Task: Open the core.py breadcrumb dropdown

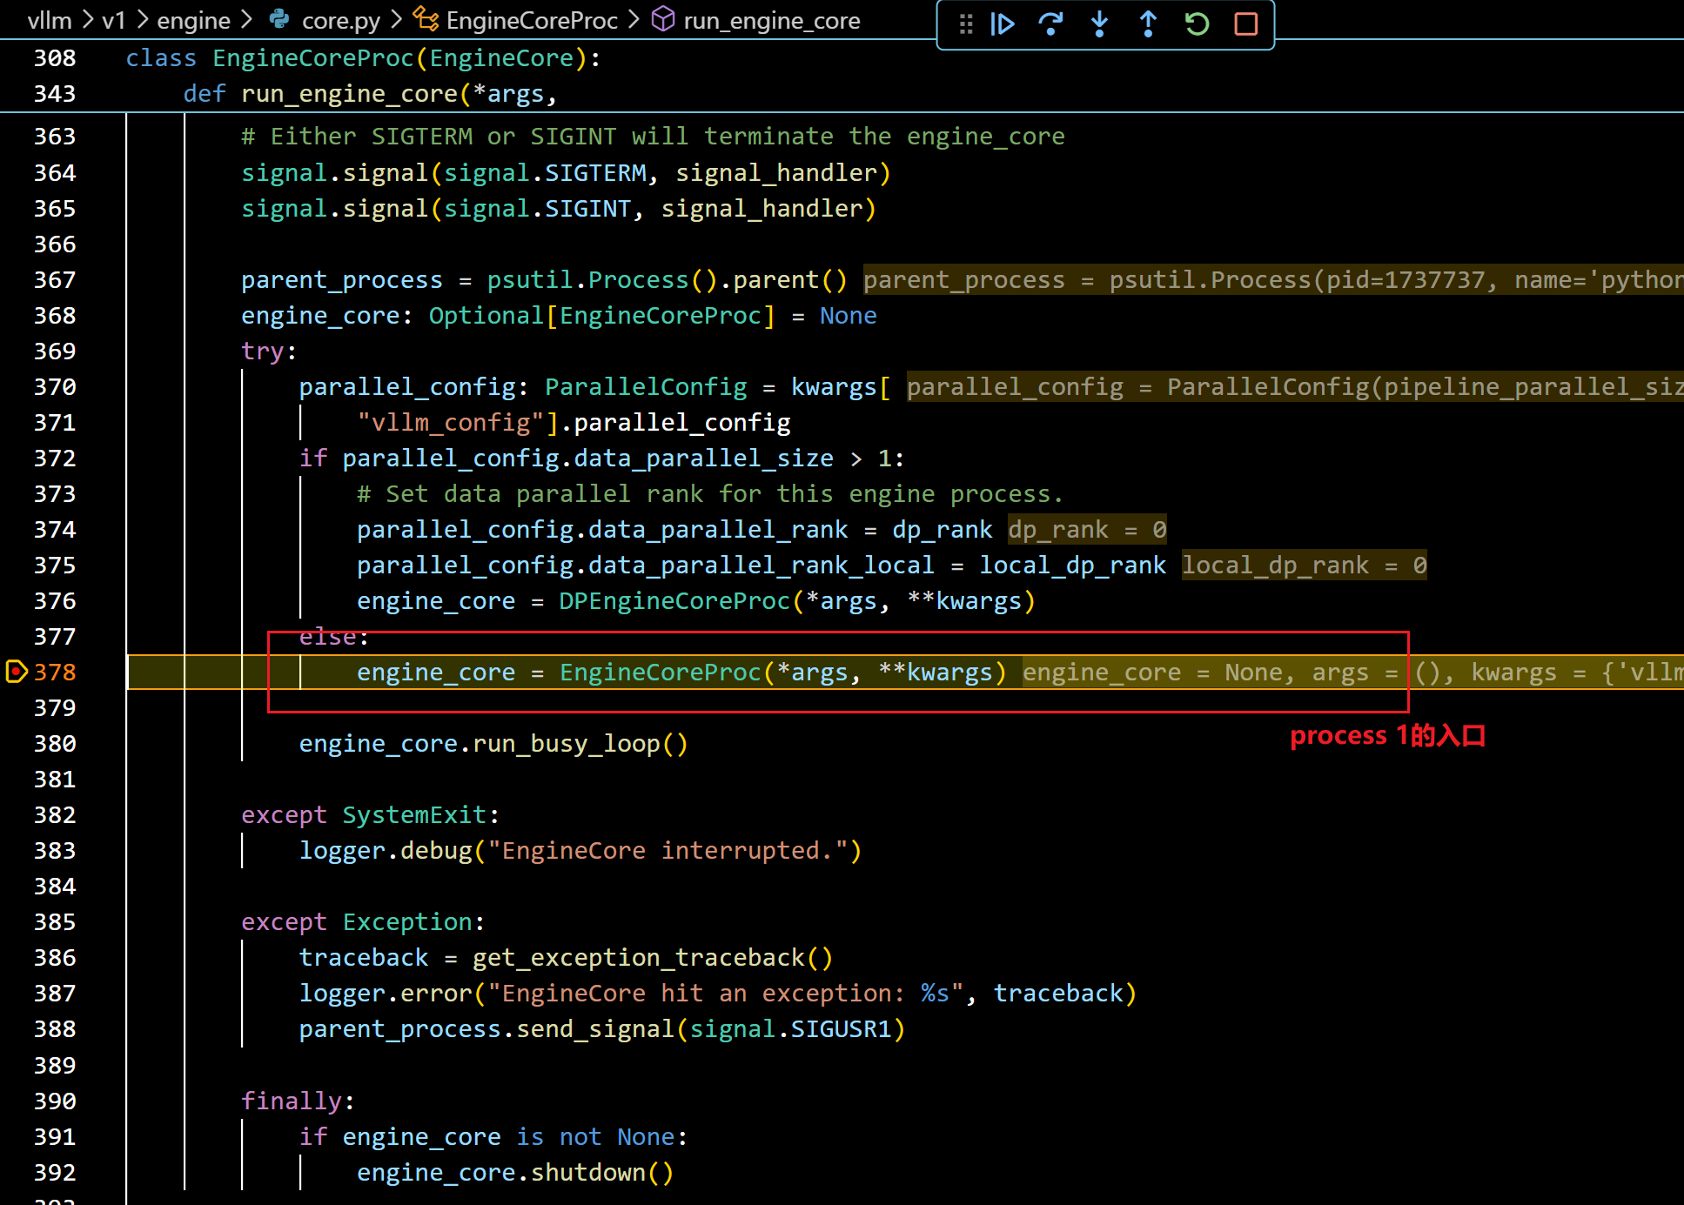Action: pos(340,21)
